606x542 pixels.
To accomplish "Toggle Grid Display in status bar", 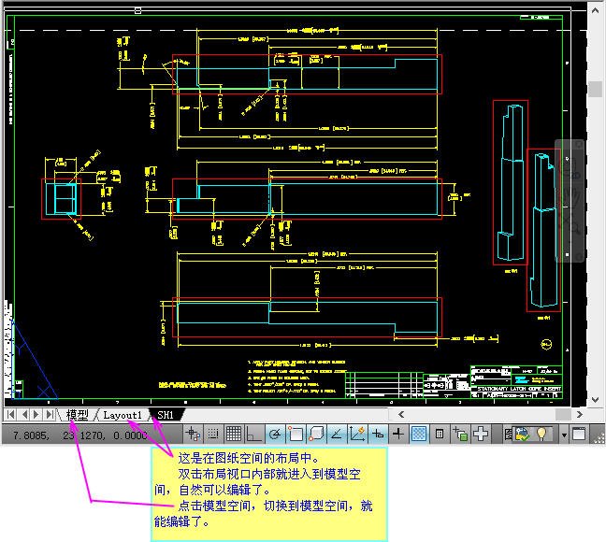I will (x=234, y=434).
